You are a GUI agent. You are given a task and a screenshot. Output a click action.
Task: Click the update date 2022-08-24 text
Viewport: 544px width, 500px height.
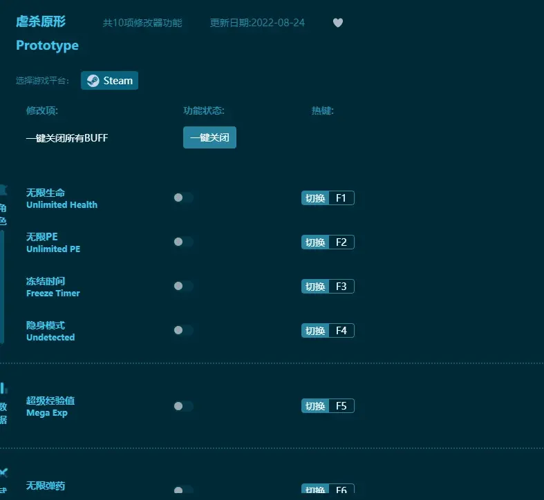[257, 23]
